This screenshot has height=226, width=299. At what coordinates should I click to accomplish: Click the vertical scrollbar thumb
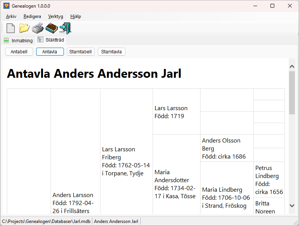coord(292,93)
